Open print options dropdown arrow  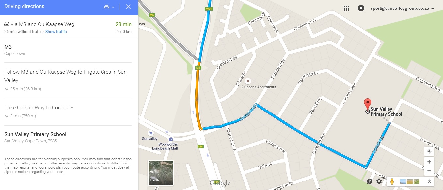[113, 7]
